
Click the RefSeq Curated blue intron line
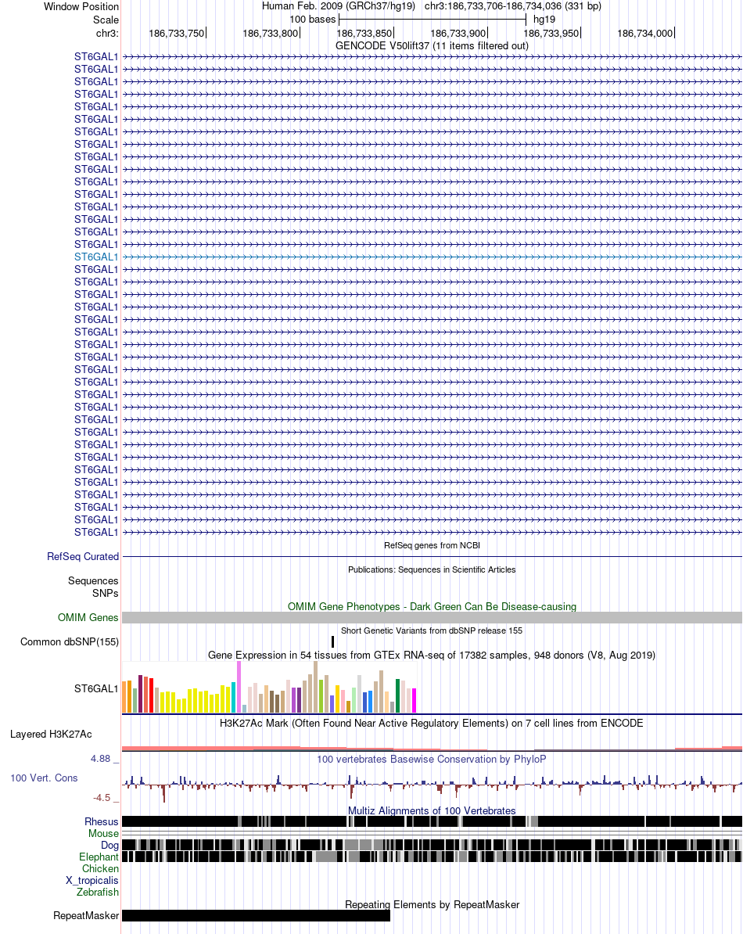coord(433,556)
